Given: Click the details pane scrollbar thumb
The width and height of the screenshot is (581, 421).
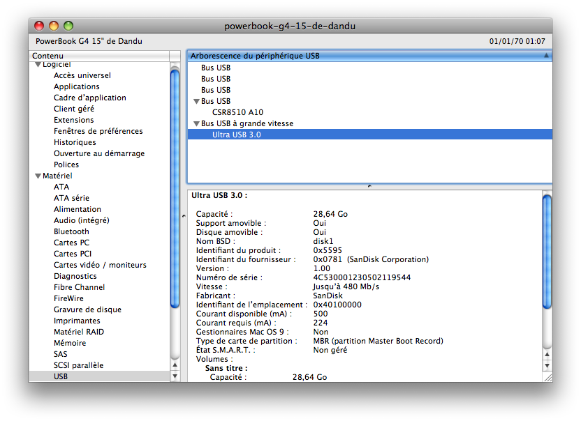Looking at the screenshot, I should [x=547, y=252].
